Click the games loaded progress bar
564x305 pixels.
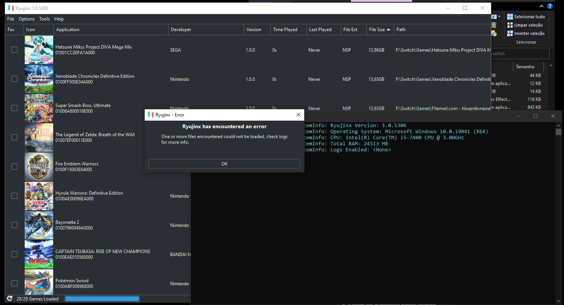(102, 299)
